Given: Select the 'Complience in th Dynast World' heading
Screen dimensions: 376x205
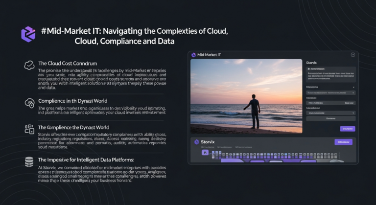Looking at the screenshot, I should click(x=72, y=101).
